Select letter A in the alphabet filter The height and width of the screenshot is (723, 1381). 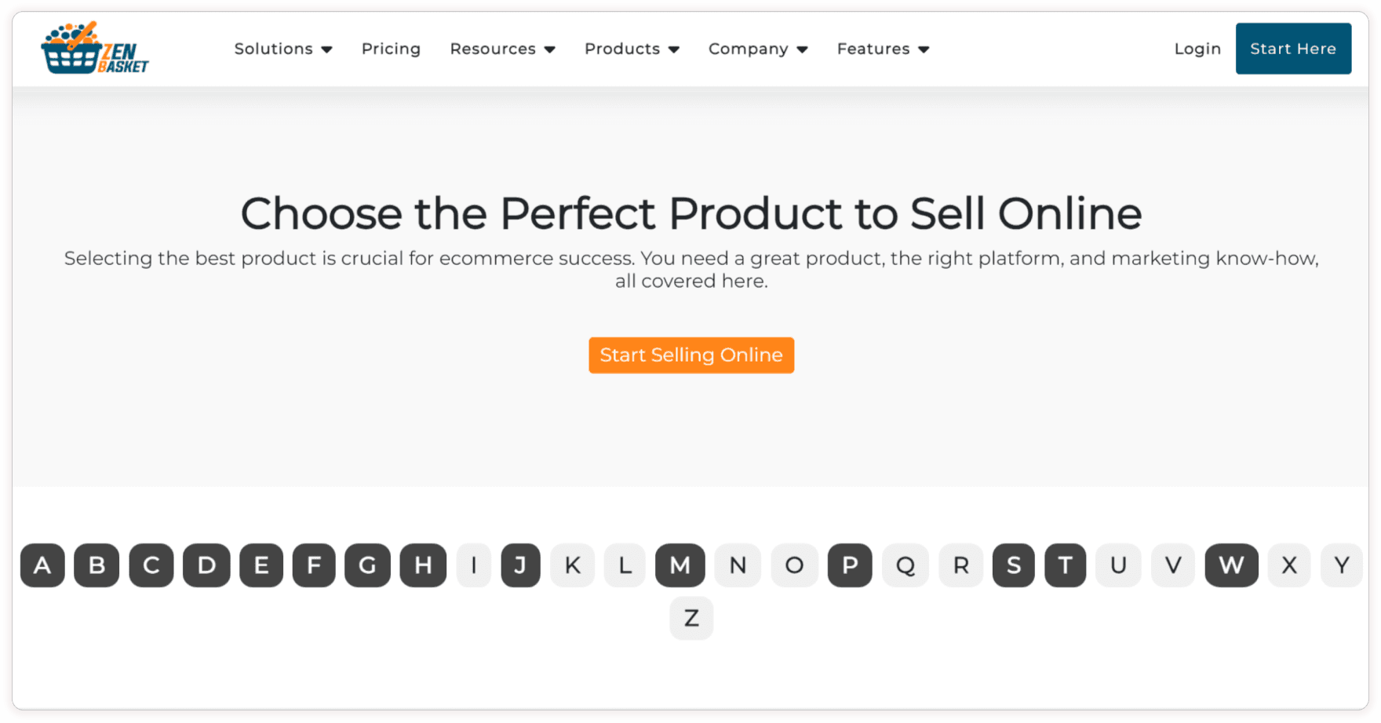[x=42, y=565]
